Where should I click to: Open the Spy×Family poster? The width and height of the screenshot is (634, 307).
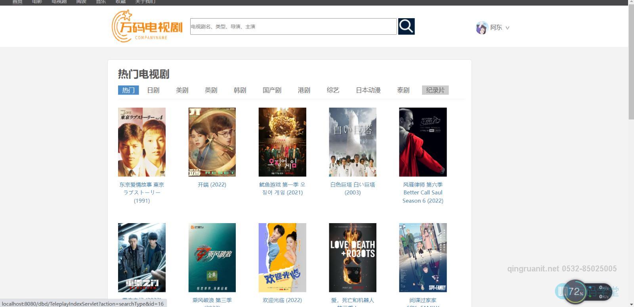[423, 258]
